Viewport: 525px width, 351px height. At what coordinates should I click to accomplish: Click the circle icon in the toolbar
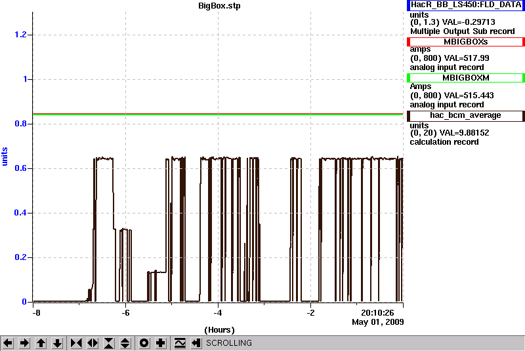pos(144,343)
